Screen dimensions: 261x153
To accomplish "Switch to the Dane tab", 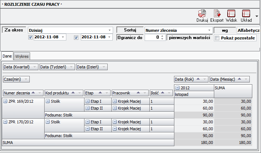I will click(x=7, y=56).
